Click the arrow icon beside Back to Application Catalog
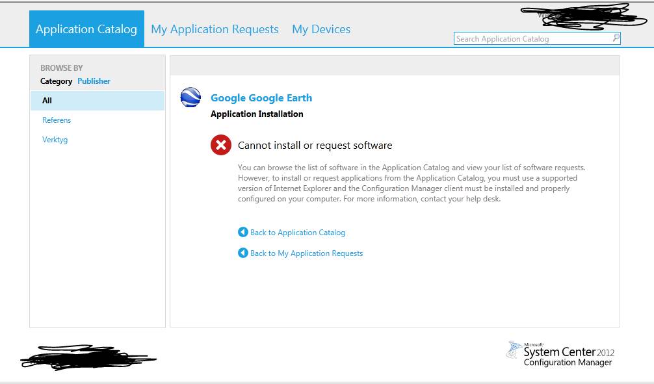The height and width of the screenshot is (384, 654). pyautogui.click(x=242, y=232)
